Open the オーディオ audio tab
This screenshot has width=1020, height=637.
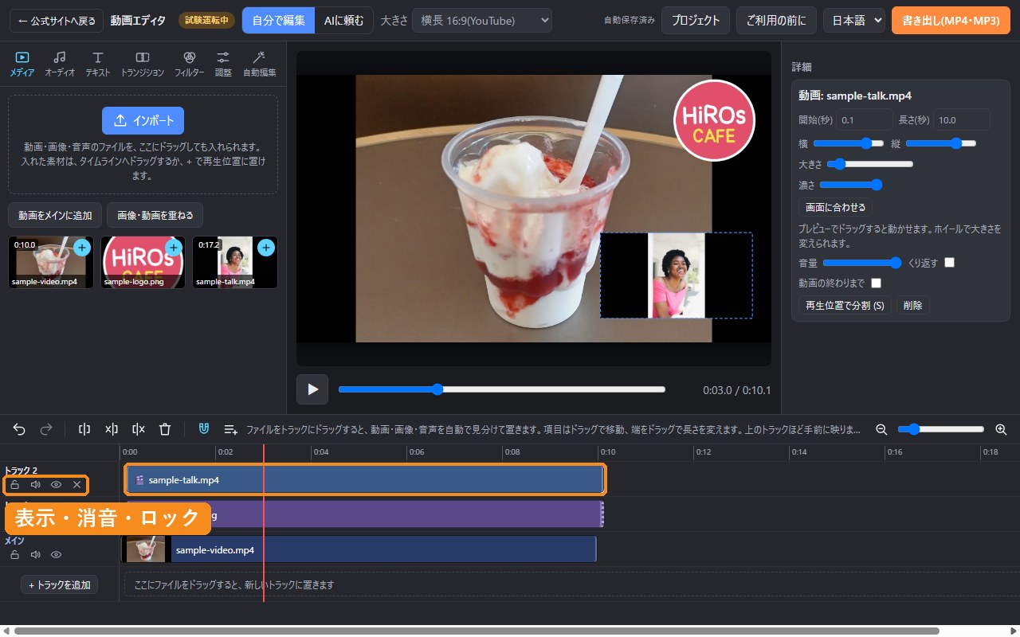60,64
